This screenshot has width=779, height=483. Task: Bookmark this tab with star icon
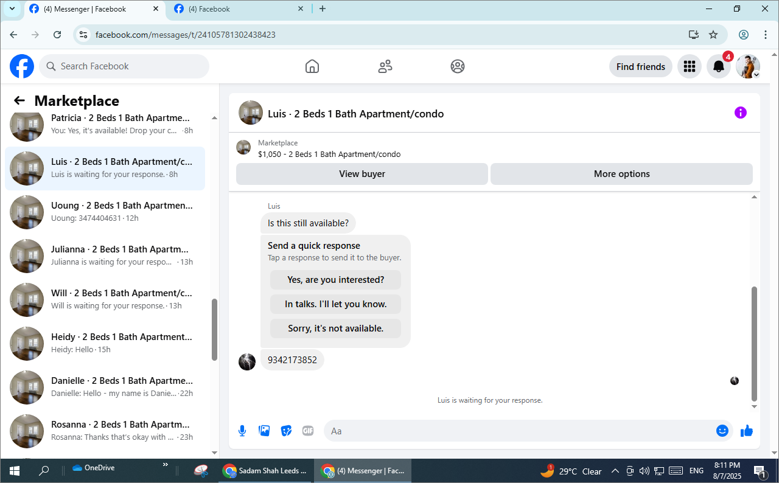[x=713, y=35]
